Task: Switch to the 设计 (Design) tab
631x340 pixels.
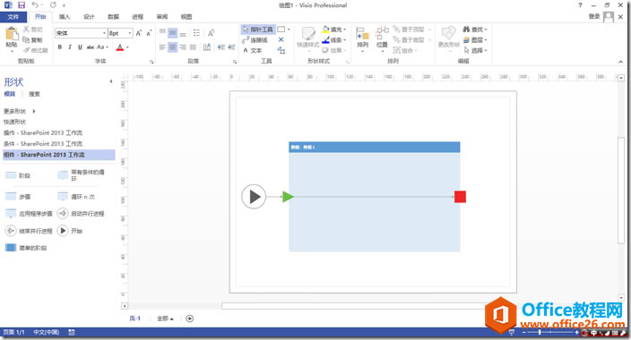Action: point(89,16)
